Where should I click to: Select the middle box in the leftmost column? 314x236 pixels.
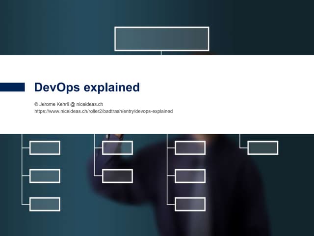(x=45, y=176)
